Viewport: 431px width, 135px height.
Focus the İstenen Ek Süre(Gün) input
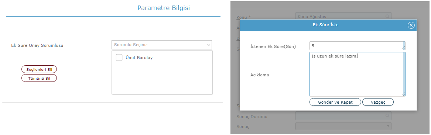pos(358,46)
